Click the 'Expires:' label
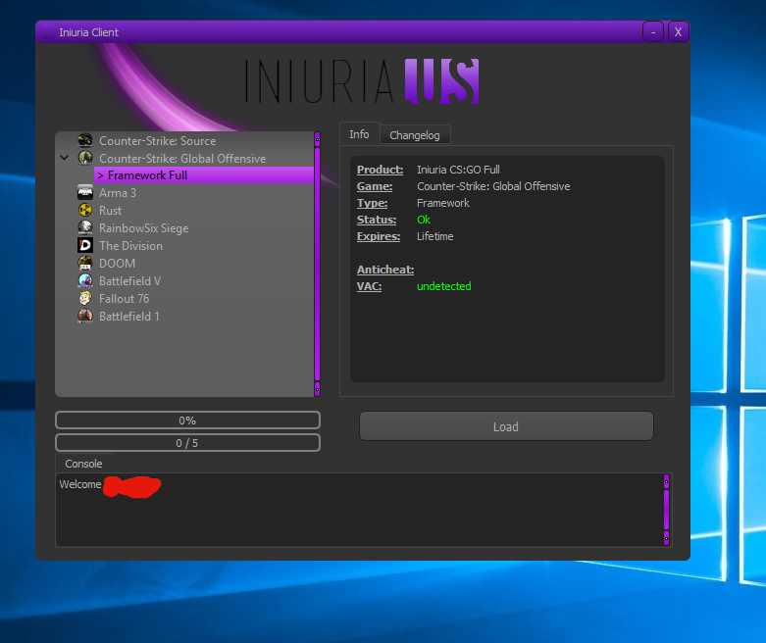The image size is (766, 643). click(379, 236)
